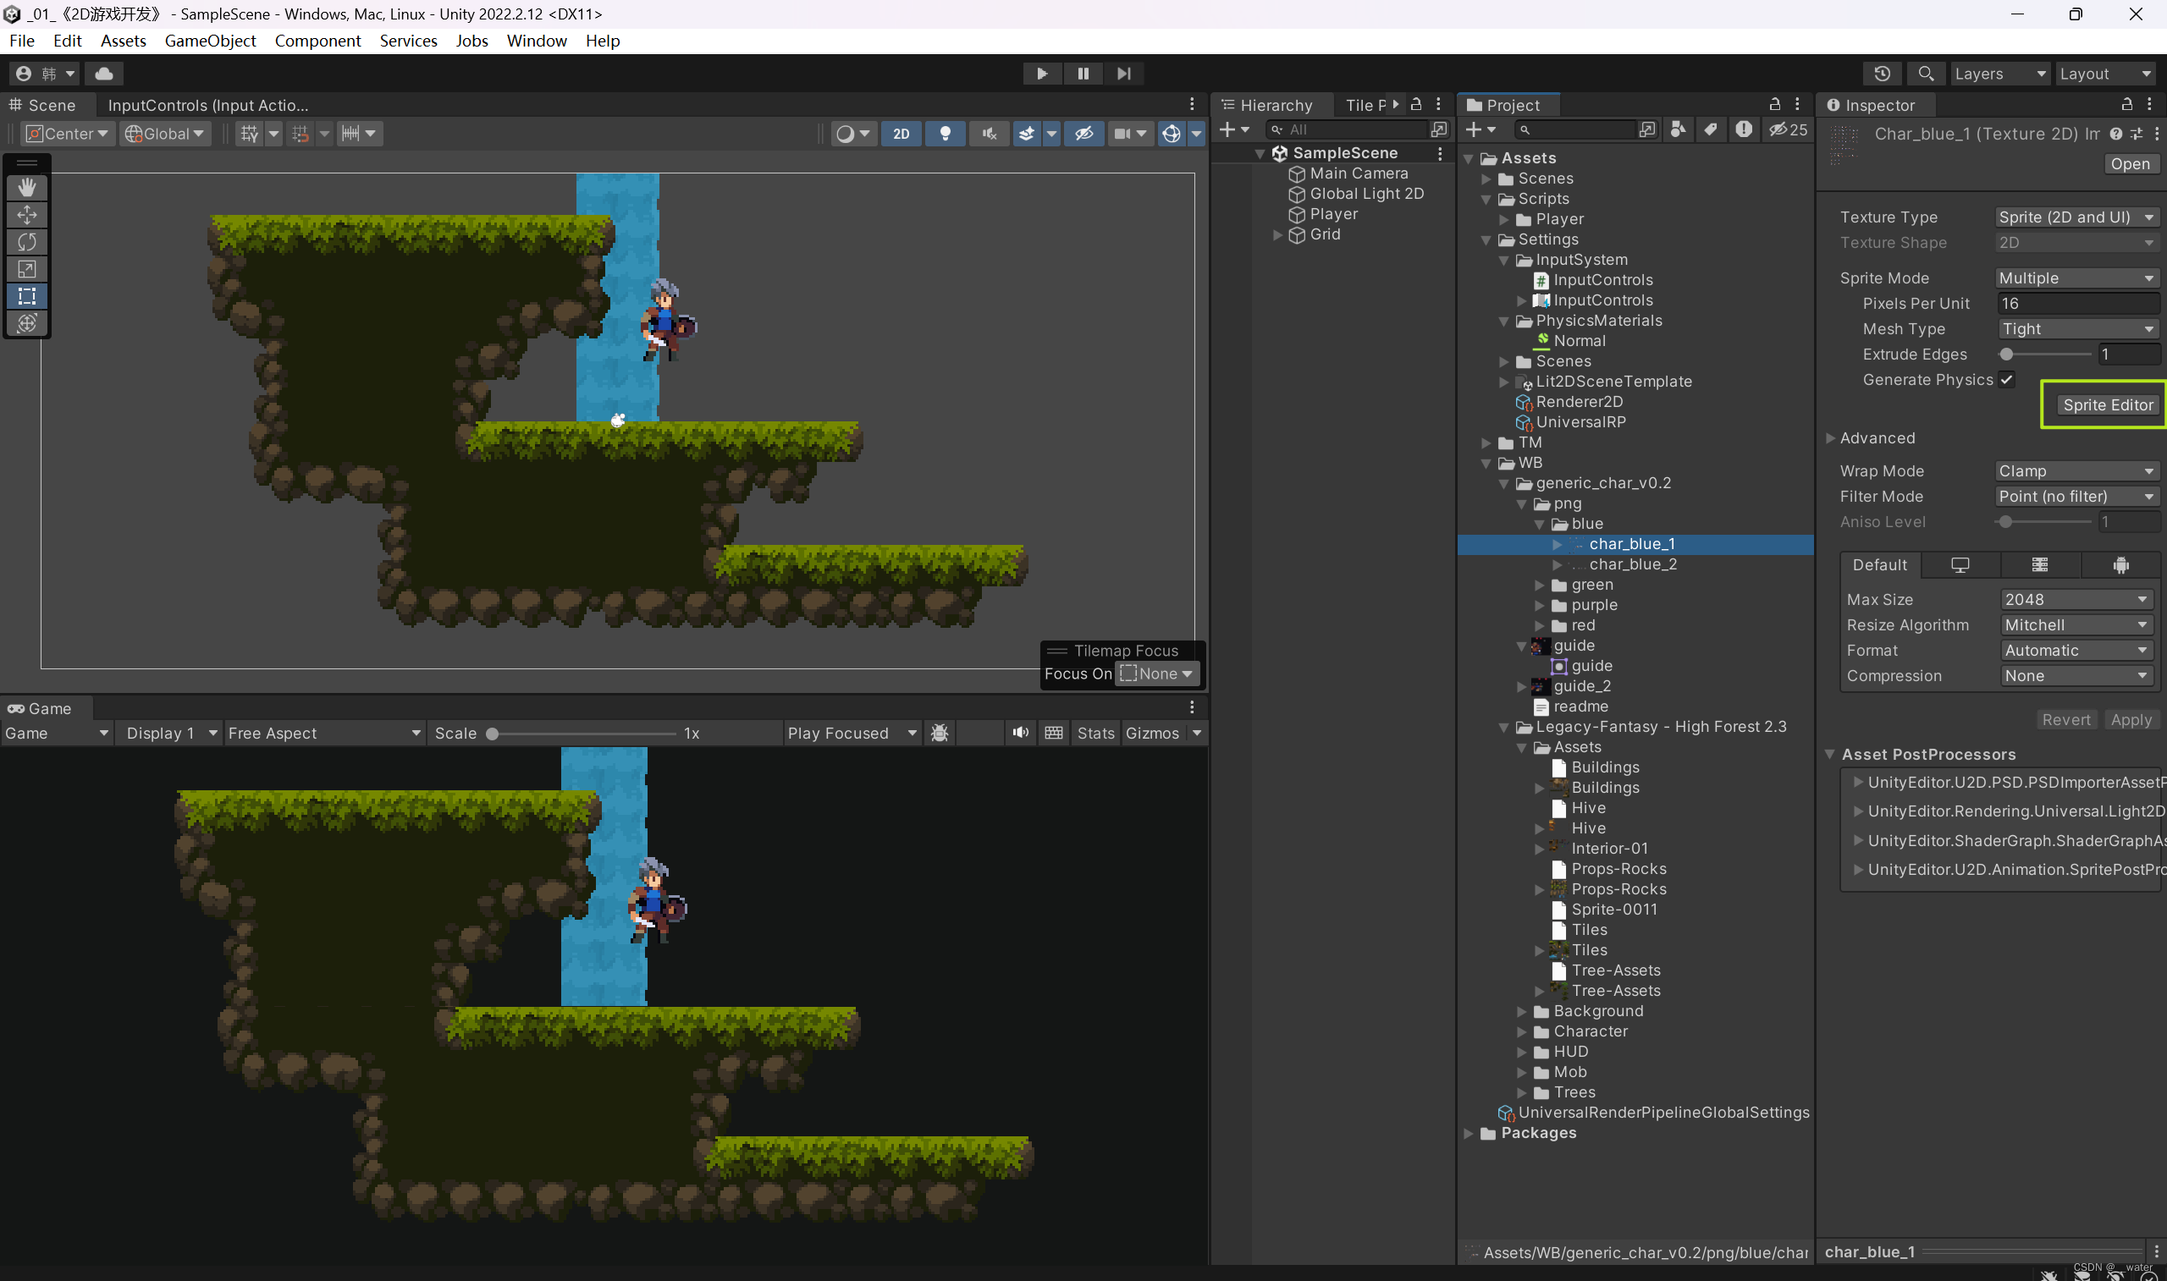
Task: Click the Sprite Editor button
Action: [x=2108, y=404]
